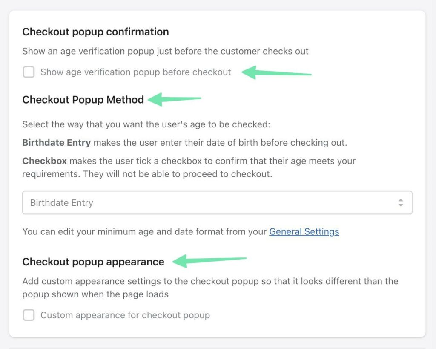The width and height of the screenshot is (436, 349).
Task: Enable Show age verification popup before checkout checkbox
Action: tap(29, 72)
